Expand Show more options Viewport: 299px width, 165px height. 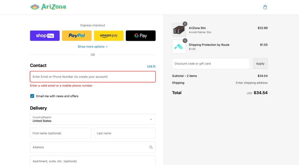[93, 46]
